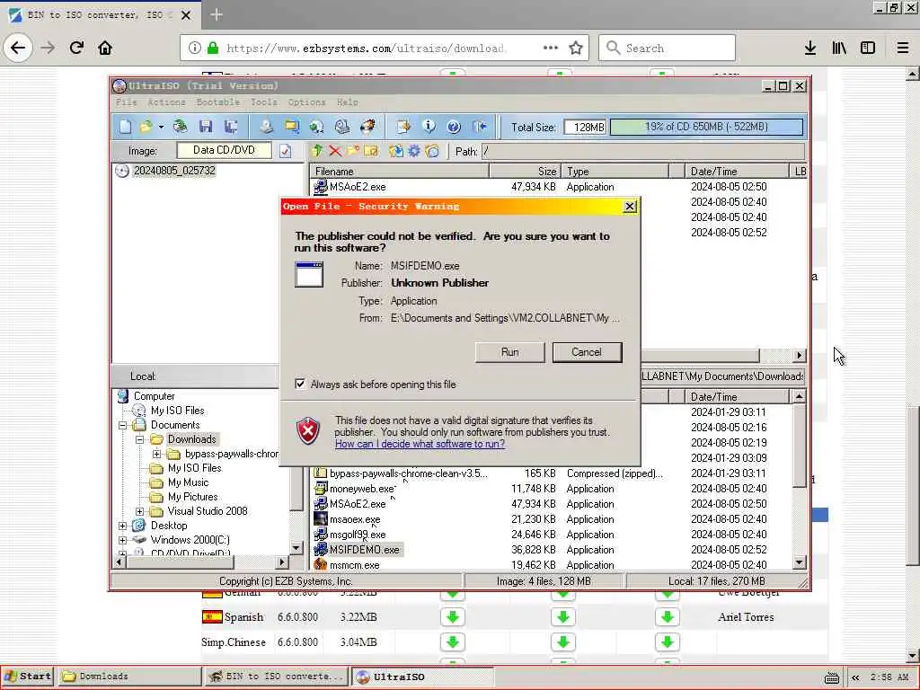Click the local tree horizontal scroll-right arrow
The image size is (920, 690).
282,562
